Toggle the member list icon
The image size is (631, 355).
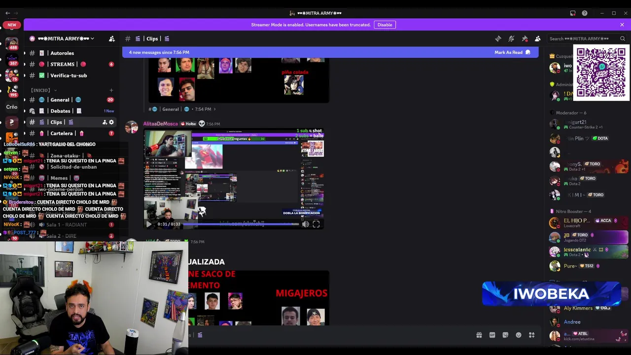click(x=538, y=38)
